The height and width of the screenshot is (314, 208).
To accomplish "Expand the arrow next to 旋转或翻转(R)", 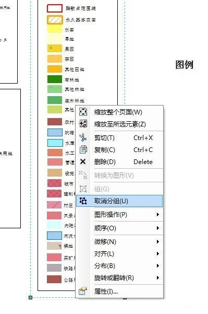I will coord(158,278).
